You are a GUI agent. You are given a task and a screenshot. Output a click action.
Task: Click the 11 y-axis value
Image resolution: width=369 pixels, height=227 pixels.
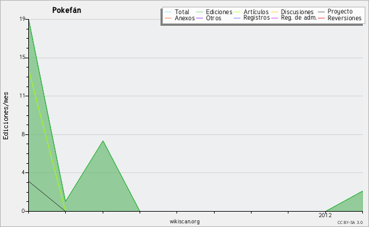[22, 96]
